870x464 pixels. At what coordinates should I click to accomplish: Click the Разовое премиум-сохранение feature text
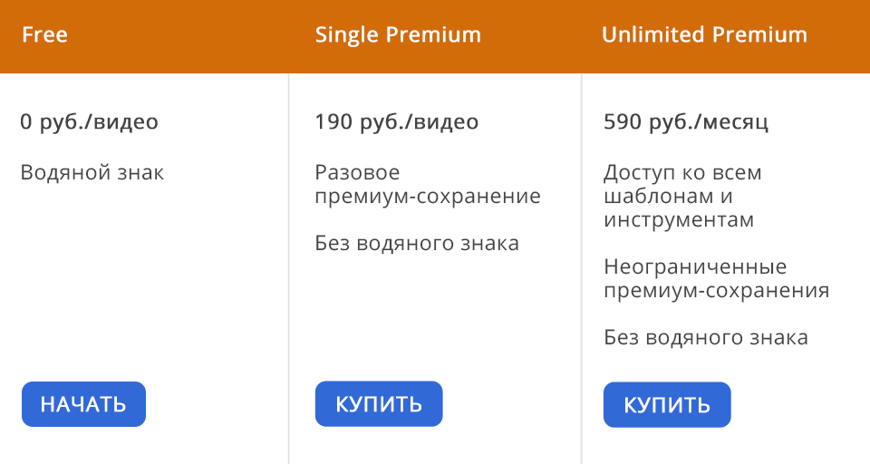(427, 184)
